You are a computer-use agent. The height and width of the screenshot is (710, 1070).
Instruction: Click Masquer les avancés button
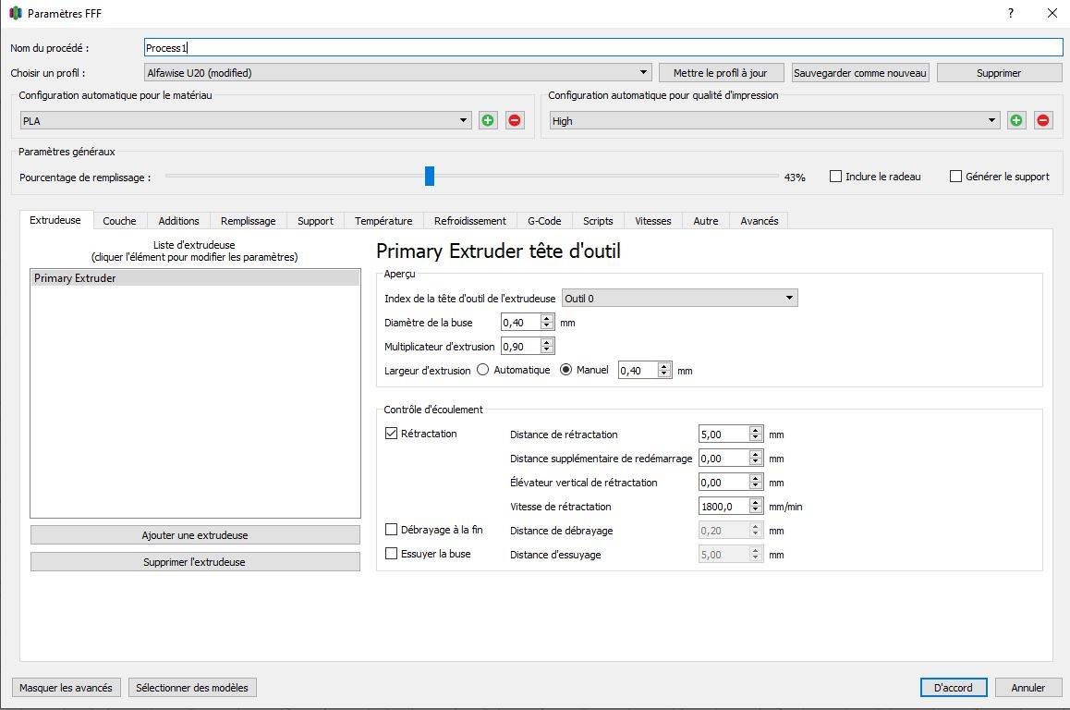(67, 688)
